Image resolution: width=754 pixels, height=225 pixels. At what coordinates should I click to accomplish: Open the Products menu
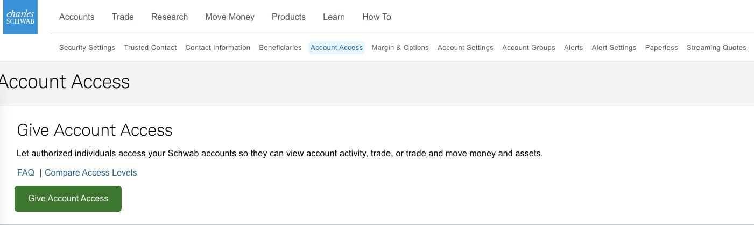point(288,17)
